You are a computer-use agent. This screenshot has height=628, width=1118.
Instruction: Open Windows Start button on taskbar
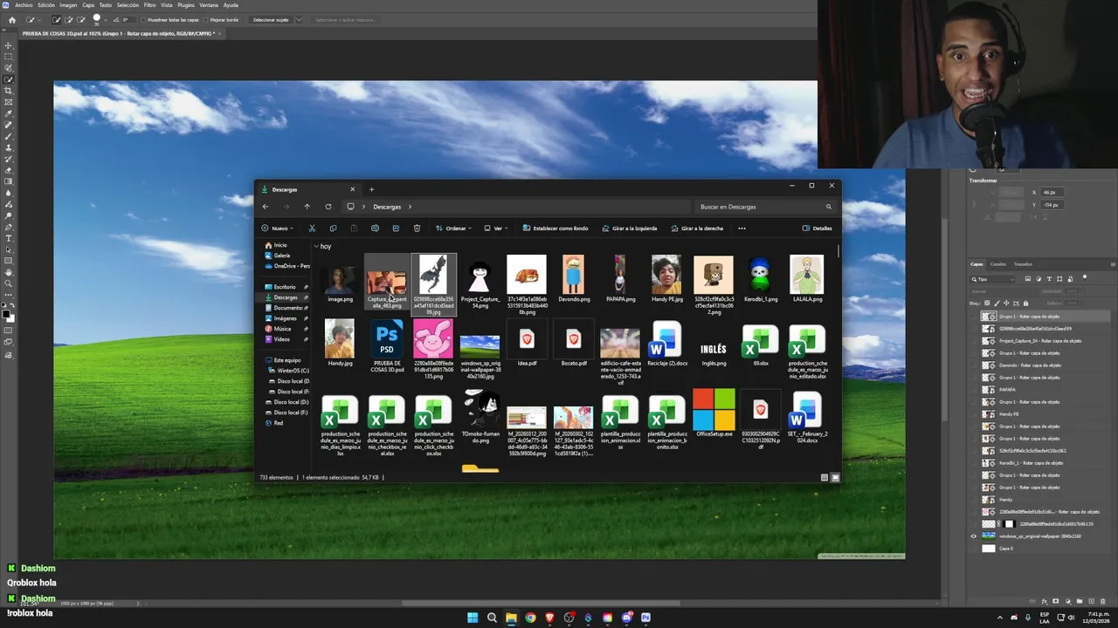(x=473, y=618)
